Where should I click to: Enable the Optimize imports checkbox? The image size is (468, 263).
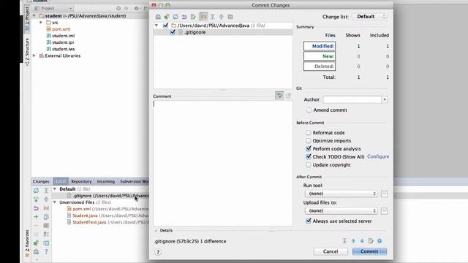click(309, 140)
